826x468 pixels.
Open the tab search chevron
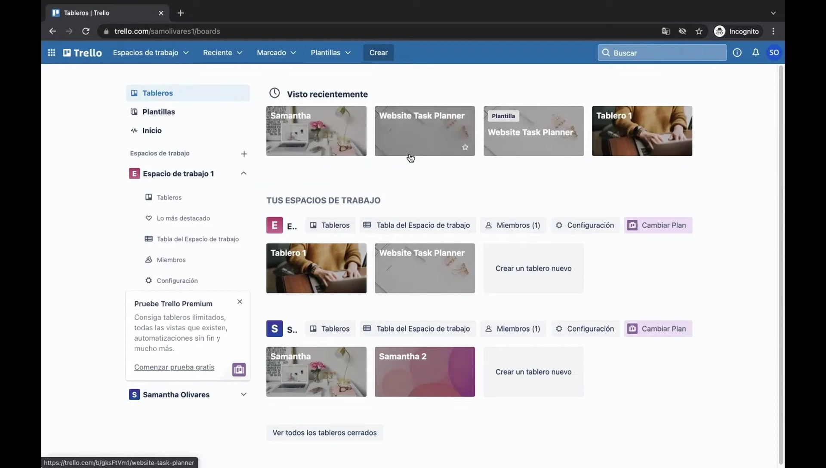773,13
